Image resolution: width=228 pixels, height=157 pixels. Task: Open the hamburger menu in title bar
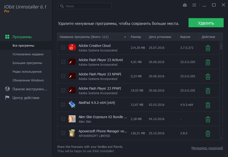[x=194, y=5]
